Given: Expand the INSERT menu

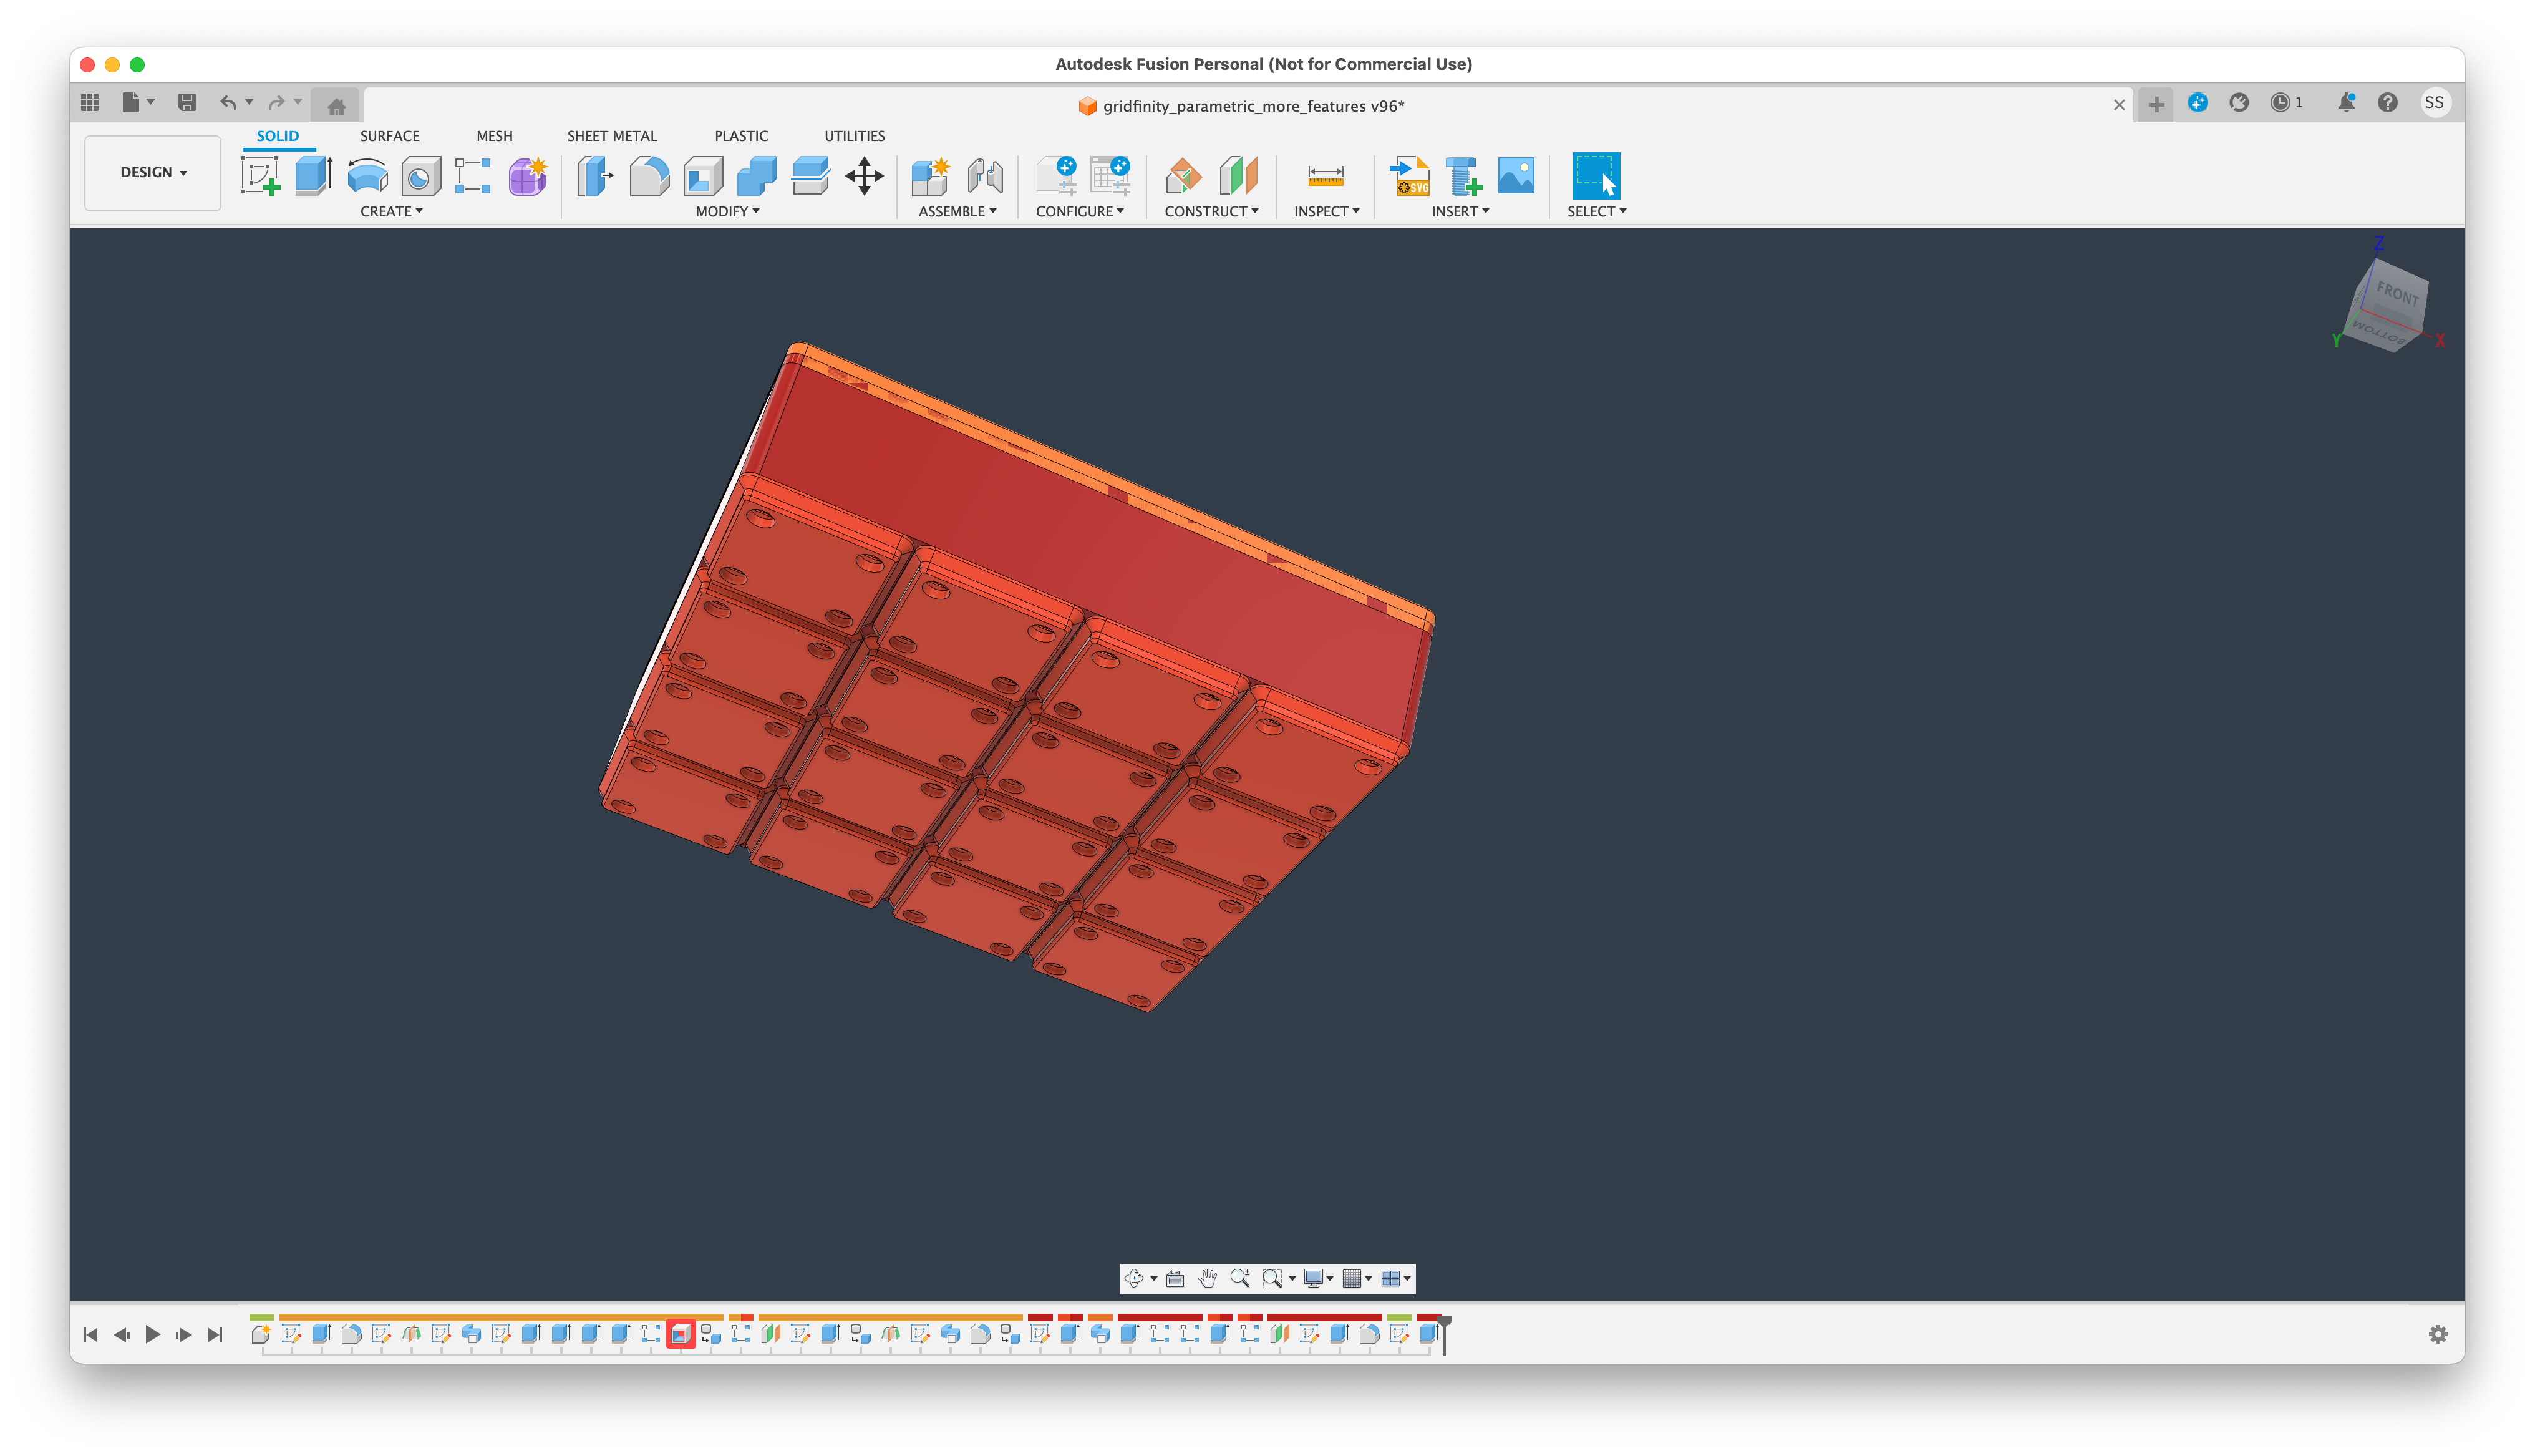Looking at the screenshot, I should [x=1460, y=211].
